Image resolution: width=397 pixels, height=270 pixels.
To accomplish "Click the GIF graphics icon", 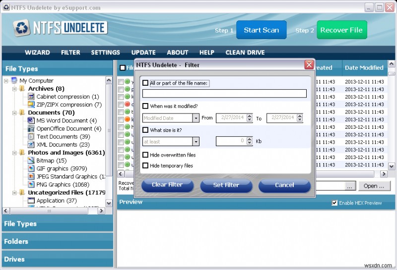I will pyautogui.click(x=31, y=168).
